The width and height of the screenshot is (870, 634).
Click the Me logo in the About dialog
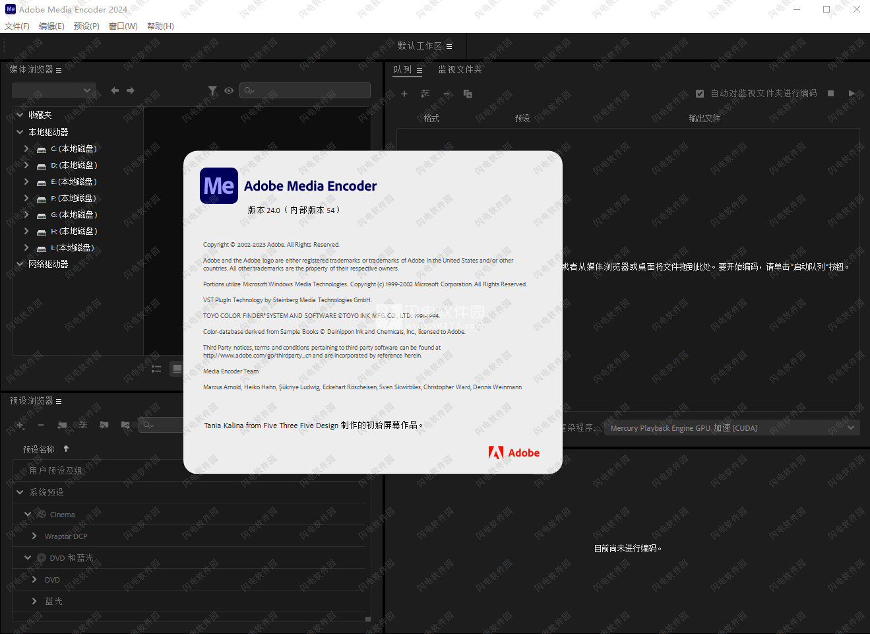click(x=219, y=186)
